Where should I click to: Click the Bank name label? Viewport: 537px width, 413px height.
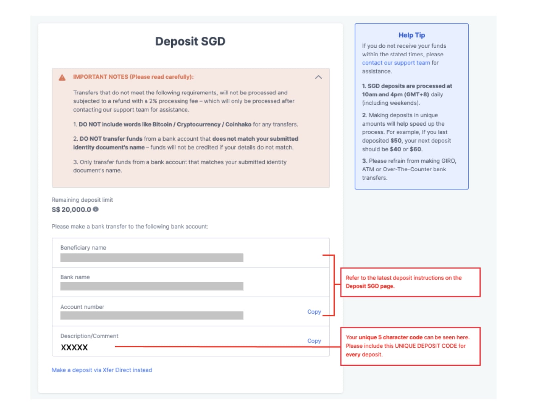tap(75, 277)
